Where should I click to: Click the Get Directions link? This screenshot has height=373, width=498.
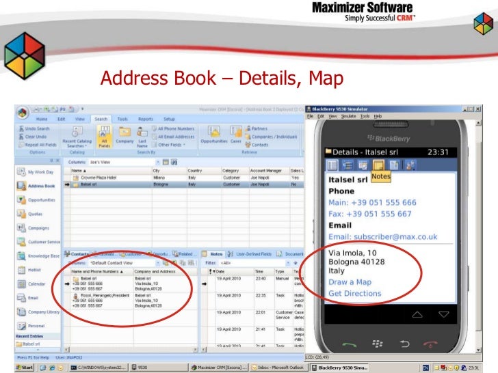tap(355, 293)
